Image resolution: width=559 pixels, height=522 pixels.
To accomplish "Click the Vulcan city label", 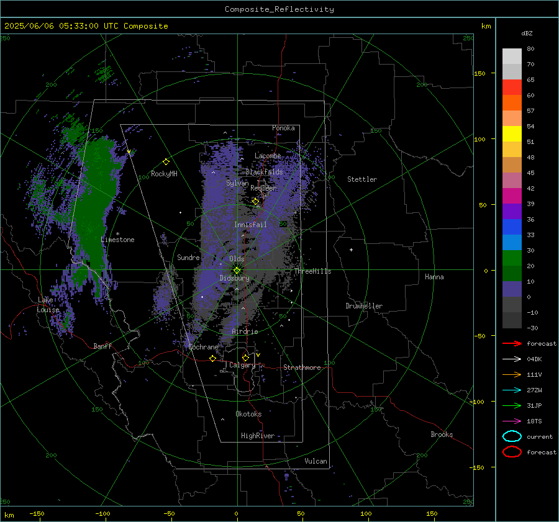I will coord(316,461).
